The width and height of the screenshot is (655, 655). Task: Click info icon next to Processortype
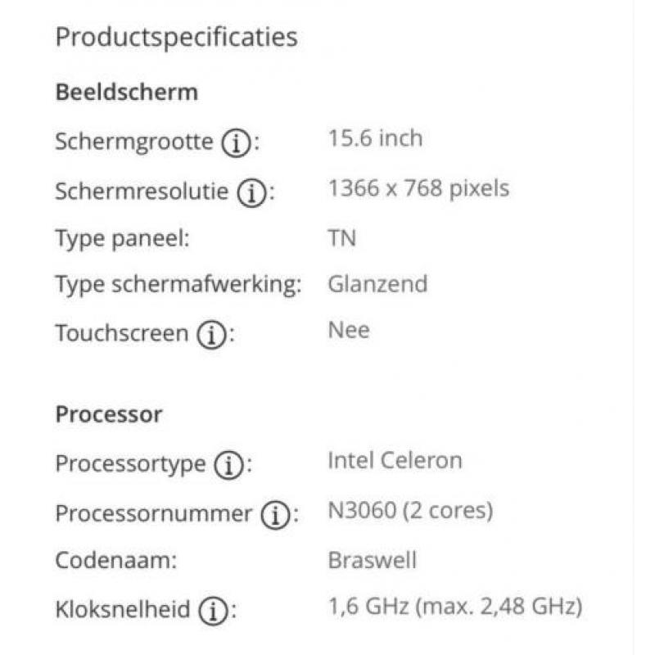[x=229, y=464]
